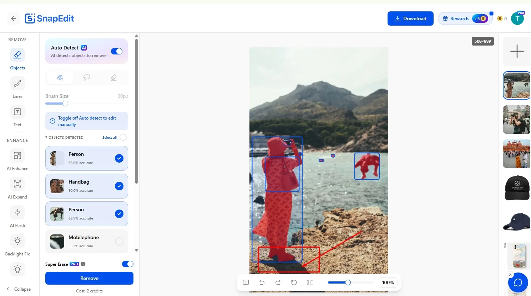
Task: Select the Objects removal tool
Action: pos(17,59)
